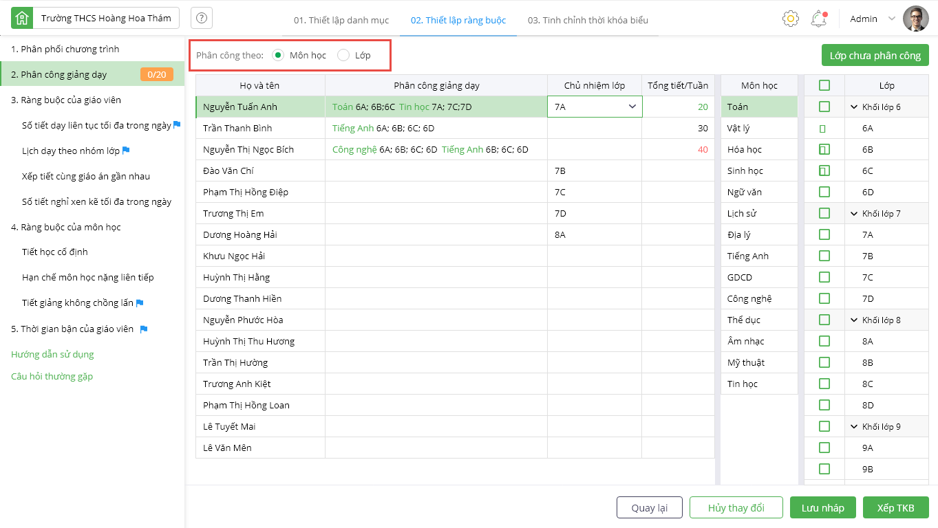Open the Hướng dẫn sử dụng link
Image resolution: width=938 pixels, height=528 pixels.
pos(52,355)
